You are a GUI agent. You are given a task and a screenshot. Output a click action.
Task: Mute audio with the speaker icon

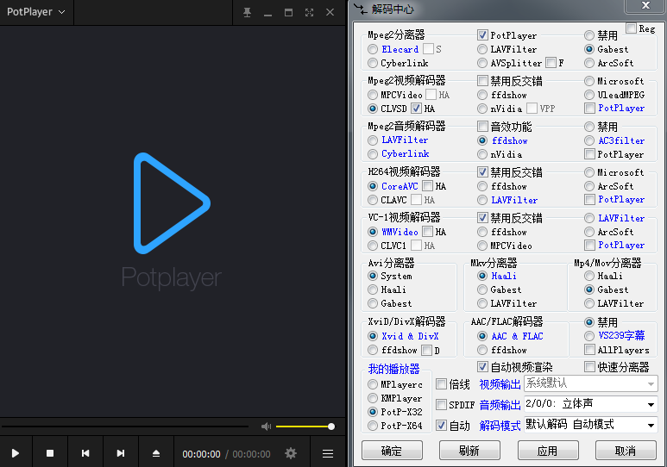tap(267, 427)
